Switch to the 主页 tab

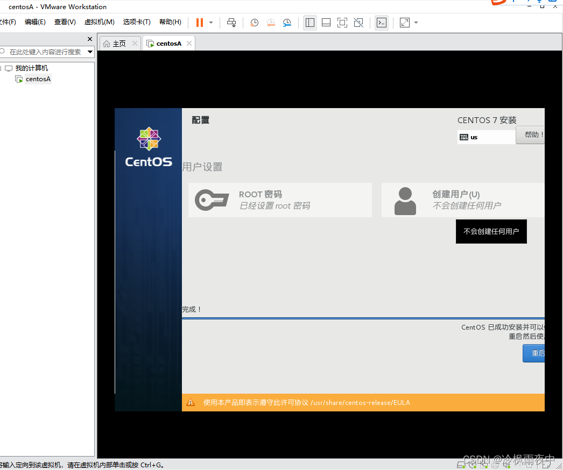point(119,44)
